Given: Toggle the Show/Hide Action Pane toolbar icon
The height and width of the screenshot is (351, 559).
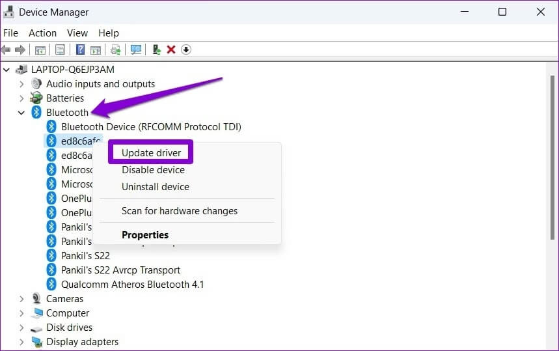Looking at the screenshot, I should point(96,50).
